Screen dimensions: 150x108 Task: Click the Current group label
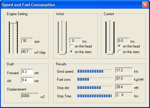point(109,14)
